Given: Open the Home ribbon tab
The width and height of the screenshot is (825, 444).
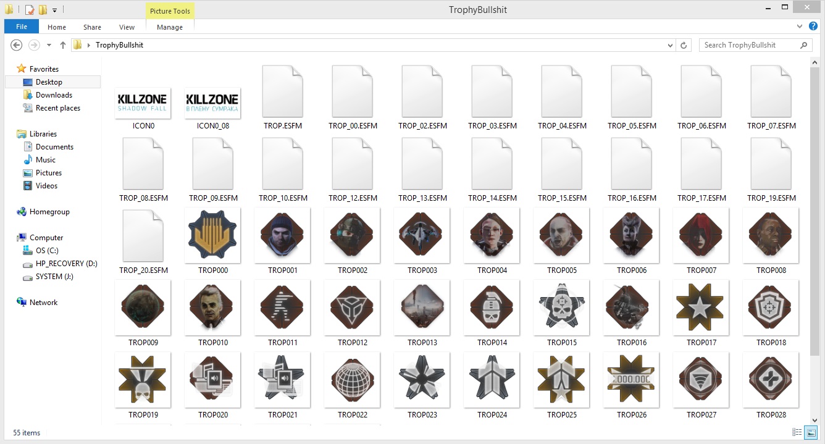Looking at the screenshot, I should point(57,27).
